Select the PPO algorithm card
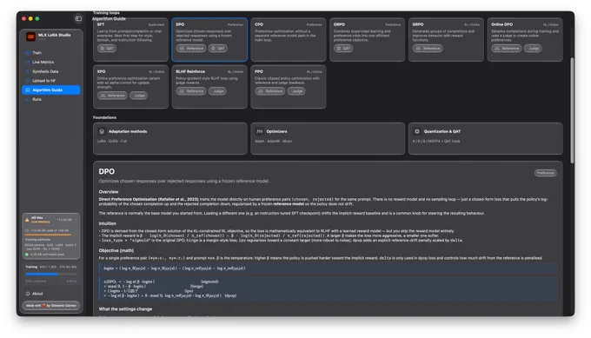This screenshot has height=338, width=591. (289, 87)
